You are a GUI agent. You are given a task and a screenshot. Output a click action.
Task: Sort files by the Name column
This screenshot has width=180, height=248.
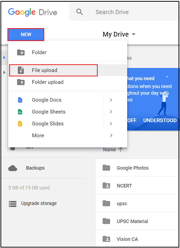[x=109, y=150]
